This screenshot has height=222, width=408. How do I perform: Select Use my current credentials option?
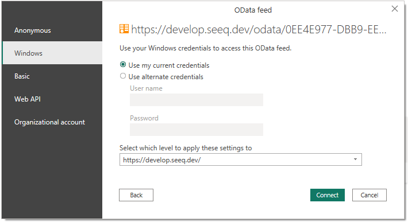click(123, 64)
